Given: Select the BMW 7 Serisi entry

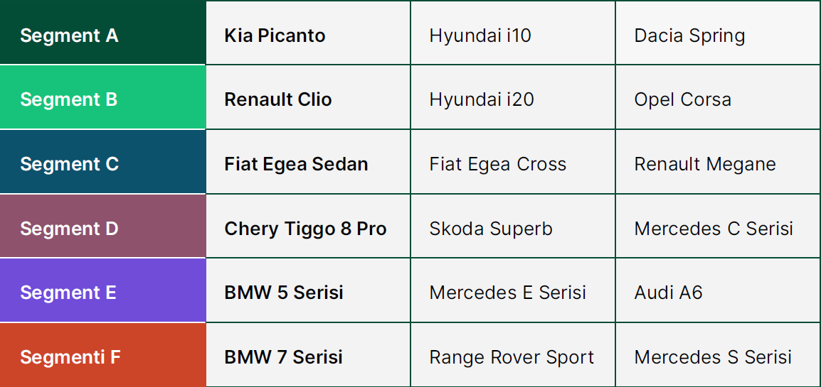Looking at the screenshot, I should [x=283, y=356].
